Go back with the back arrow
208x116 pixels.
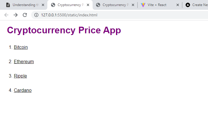(x=6, y=15)
